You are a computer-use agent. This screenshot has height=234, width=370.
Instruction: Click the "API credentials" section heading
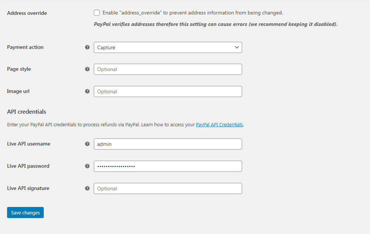[x=27, y=111]
